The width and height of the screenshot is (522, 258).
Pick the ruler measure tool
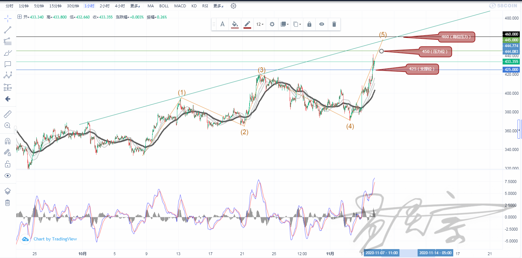point(8,114)
